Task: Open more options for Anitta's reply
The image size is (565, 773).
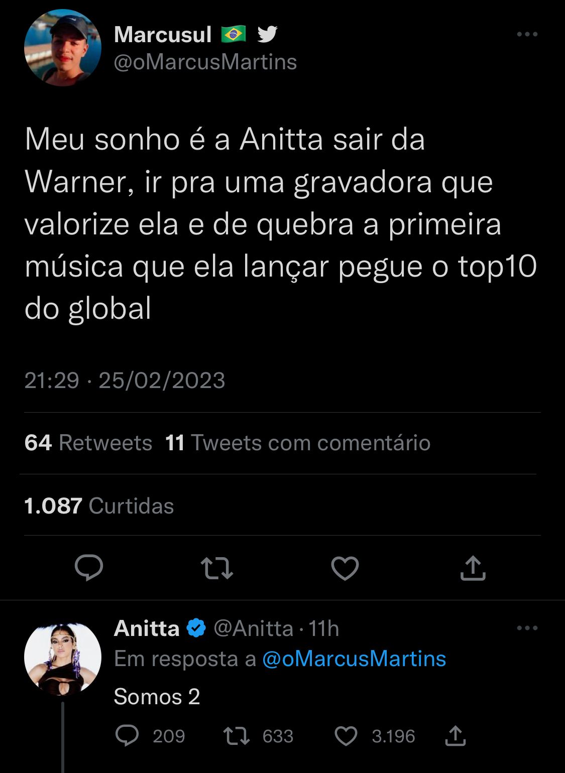Action: click(527, 628)
